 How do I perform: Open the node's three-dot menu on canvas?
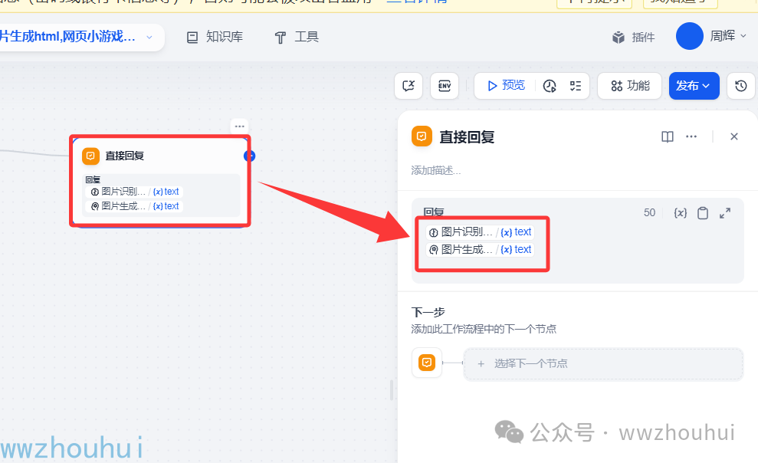(x=239, y=126)
